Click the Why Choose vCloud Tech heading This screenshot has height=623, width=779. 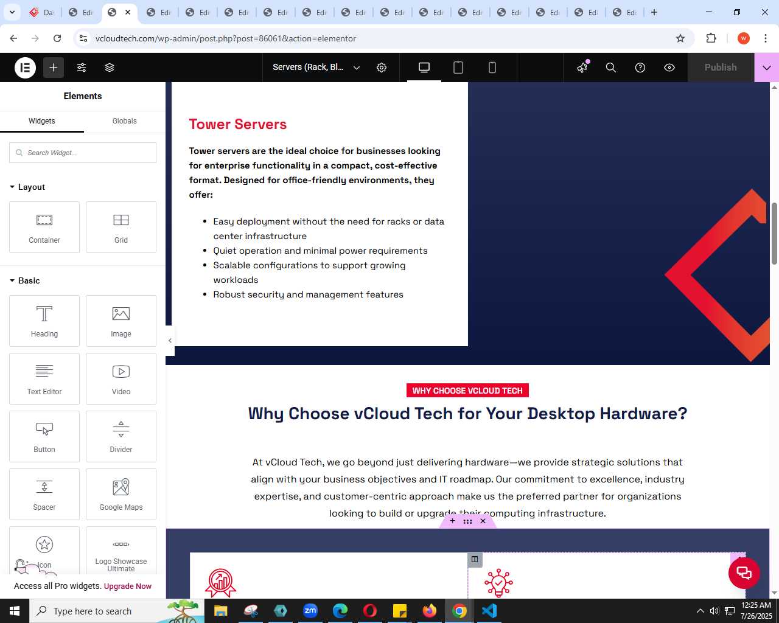pos(467,414)
